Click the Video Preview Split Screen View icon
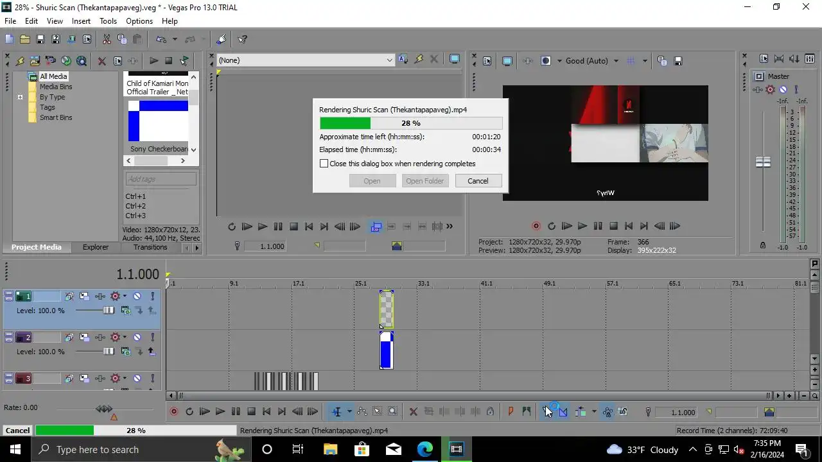Viewport: 822px width, 462px height. pyautogui.click(x=546, y=61)
